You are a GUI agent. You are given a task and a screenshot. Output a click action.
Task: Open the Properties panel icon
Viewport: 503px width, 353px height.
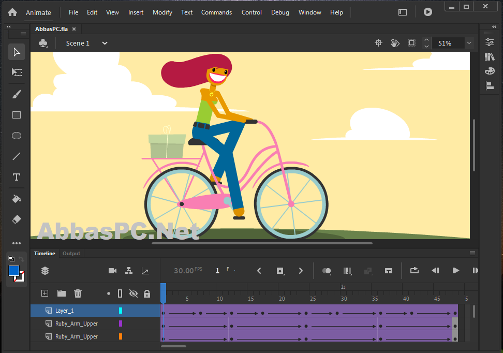pyautogui.click(x=490, y=42)
